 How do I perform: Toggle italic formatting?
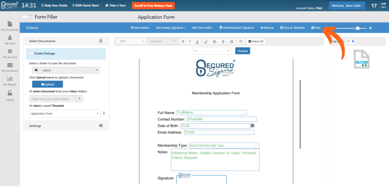[190, 41]
